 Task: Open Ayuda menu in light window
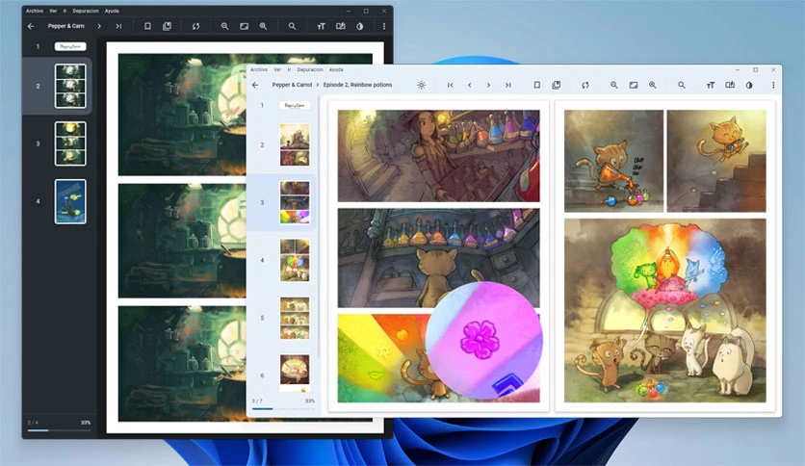pyautogui.click(x=336, y=69)
